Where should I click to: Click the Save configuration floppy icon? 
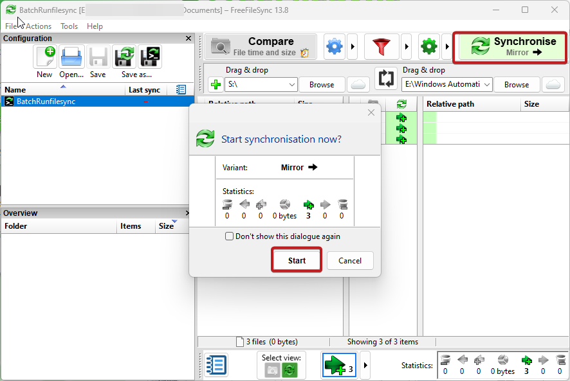(98, 57)
